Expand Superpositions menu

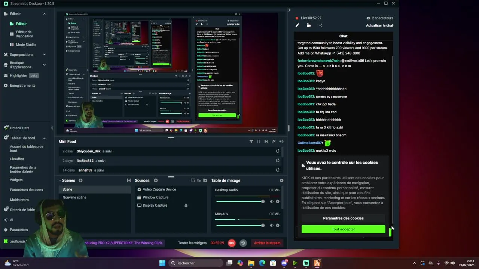[x=44, y=55]
